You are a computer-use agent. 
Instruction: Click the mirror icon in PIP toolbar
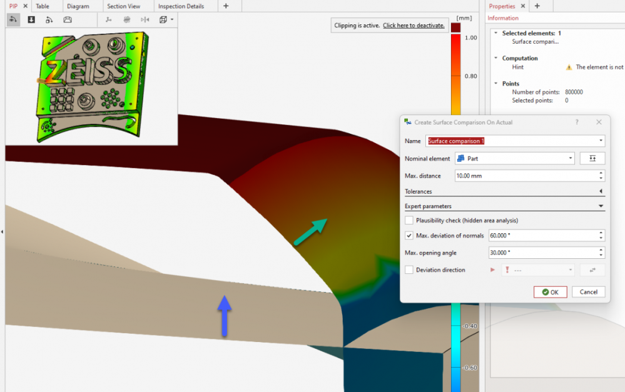tap(145, 19)
